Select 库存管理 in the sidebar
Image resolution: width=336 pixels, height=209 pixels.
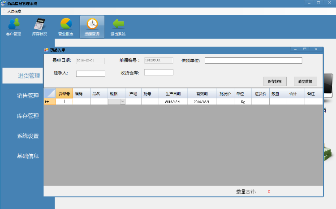coord(28,116)
